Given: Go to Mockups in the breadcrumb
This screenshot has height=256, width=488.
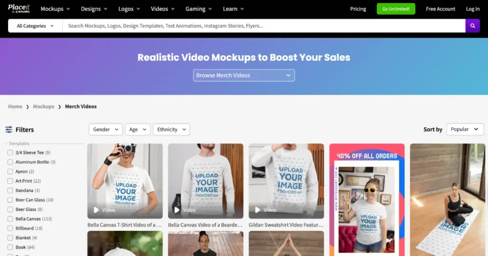Looking at the screenshot, I should pos(43,107).
